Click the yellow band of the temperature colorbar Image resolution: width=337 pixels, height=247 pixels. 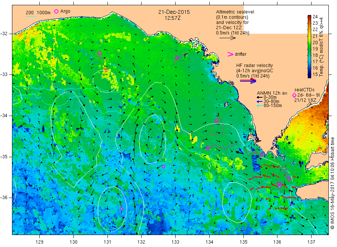tap(309, 36)
